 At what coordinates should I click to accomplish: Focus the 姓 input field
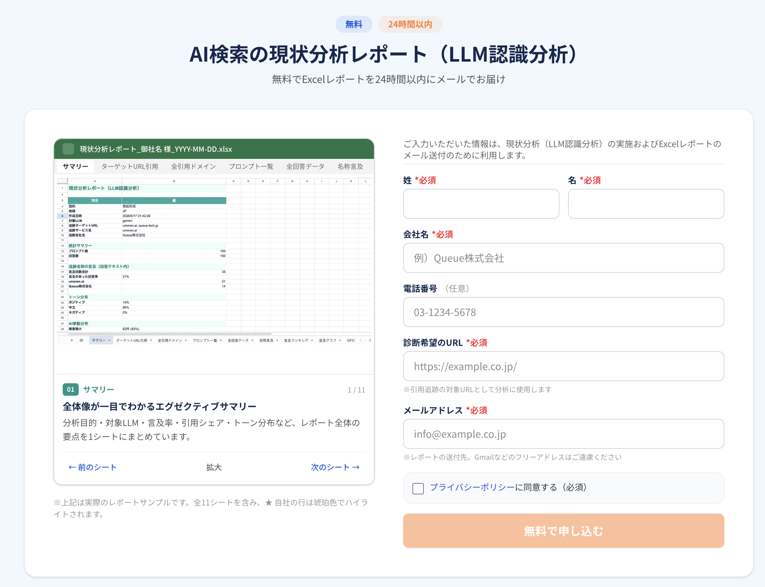point(481,204)
